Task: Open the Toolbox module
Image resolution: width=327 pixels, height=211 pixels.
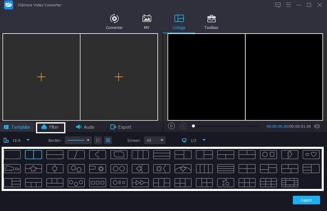Action: click(211, 22)
